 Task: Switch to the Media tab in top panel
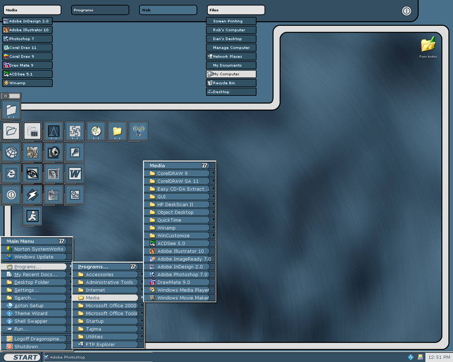click(x=32, y=10)
